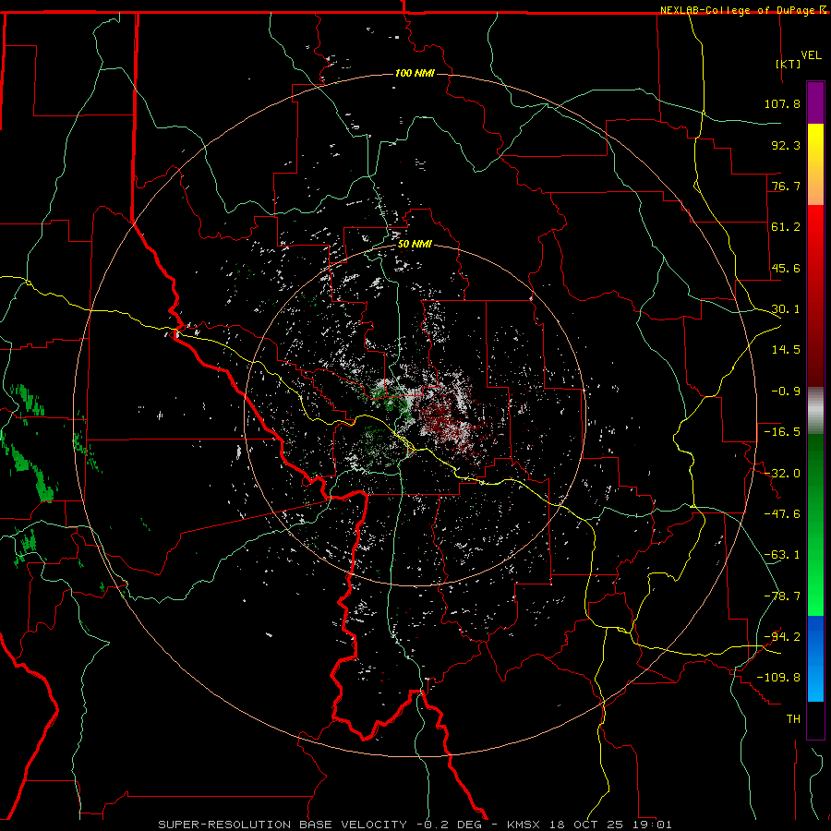Screen dimensions: 831x831
Task: Click the 30.1 velocity scale value
Action: click(786, 309)
